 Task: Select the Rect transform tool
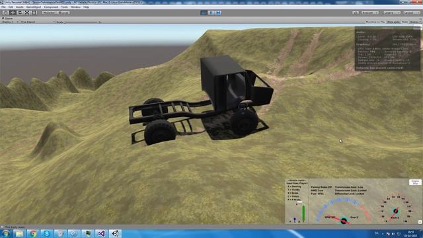point(34,13)
